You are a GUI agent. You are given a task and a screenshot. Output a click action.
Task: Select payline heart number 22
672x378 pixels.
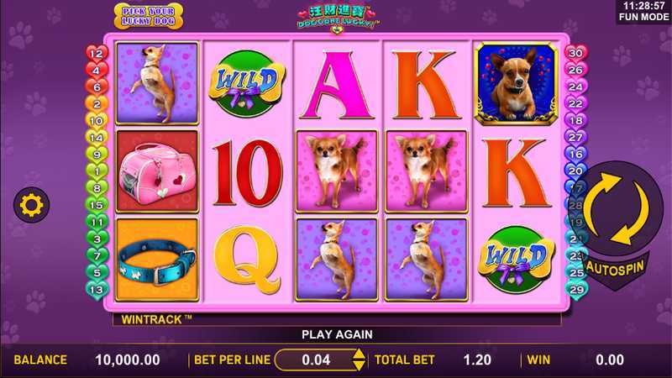575,103
